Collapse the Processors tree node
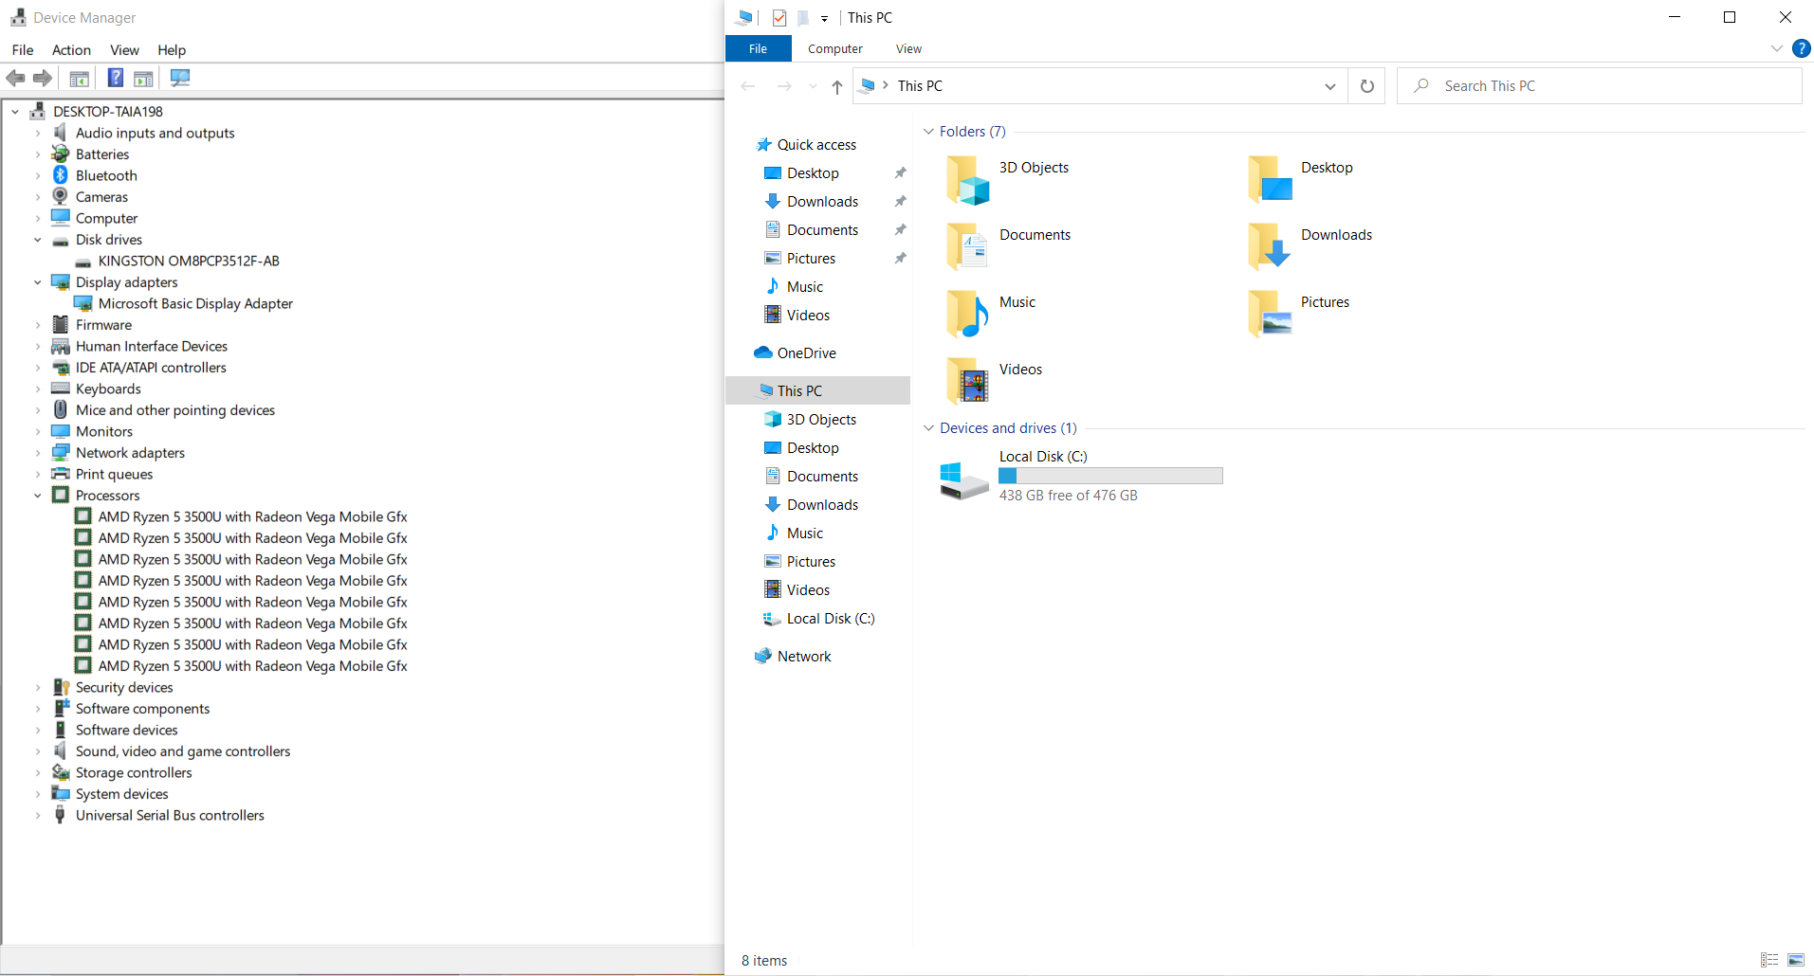Viewport: 1814px width, 976px height. 38,496
